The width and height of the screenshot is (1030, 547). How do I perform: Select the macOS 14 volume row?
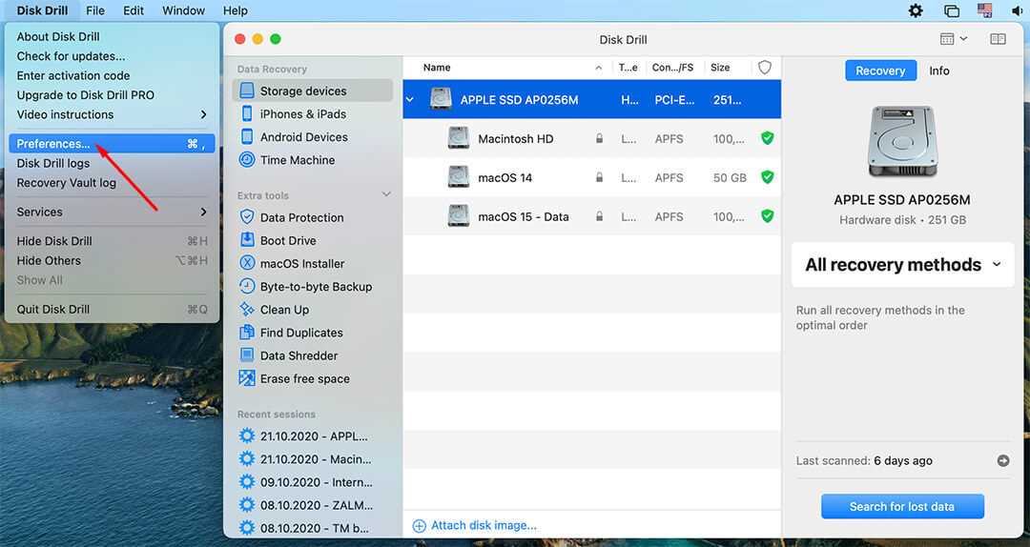click(592, 177)
